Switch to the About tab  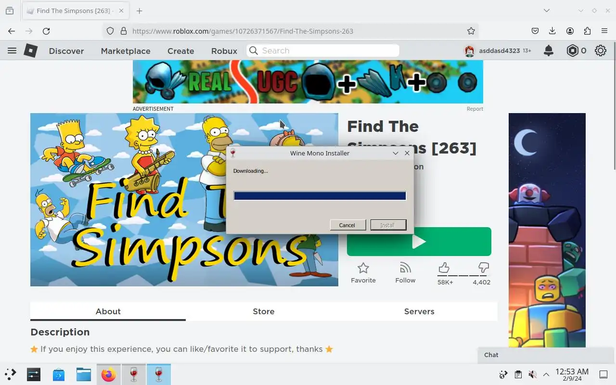(x=108, y=311)
